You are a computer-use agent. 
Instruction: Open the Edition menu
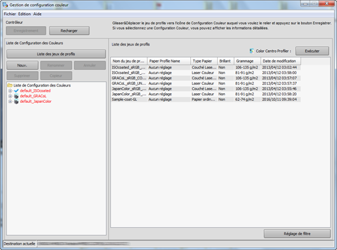(x=24, y=14)
